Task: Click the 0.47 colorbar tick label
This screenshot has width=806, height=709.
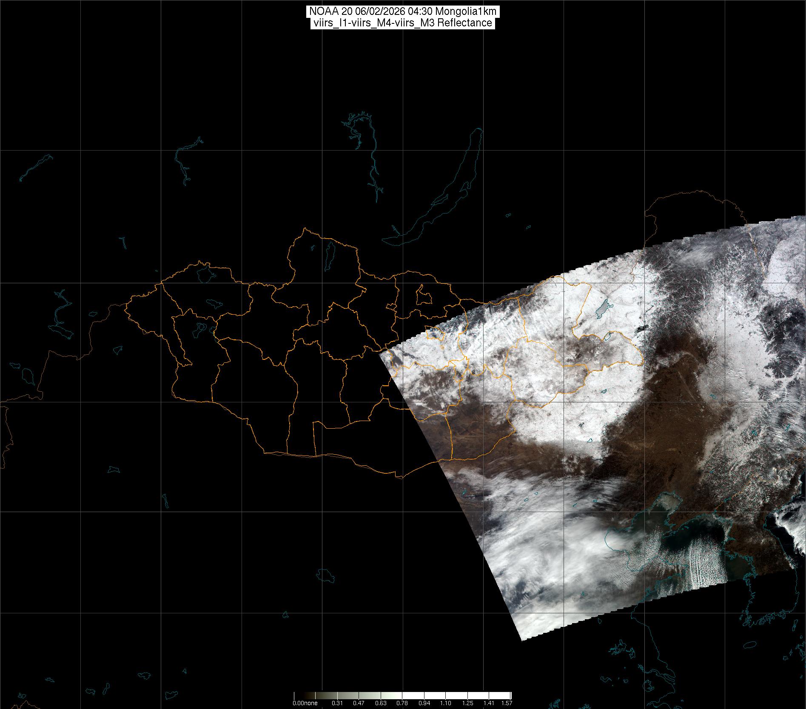Action: pos(359,703)
